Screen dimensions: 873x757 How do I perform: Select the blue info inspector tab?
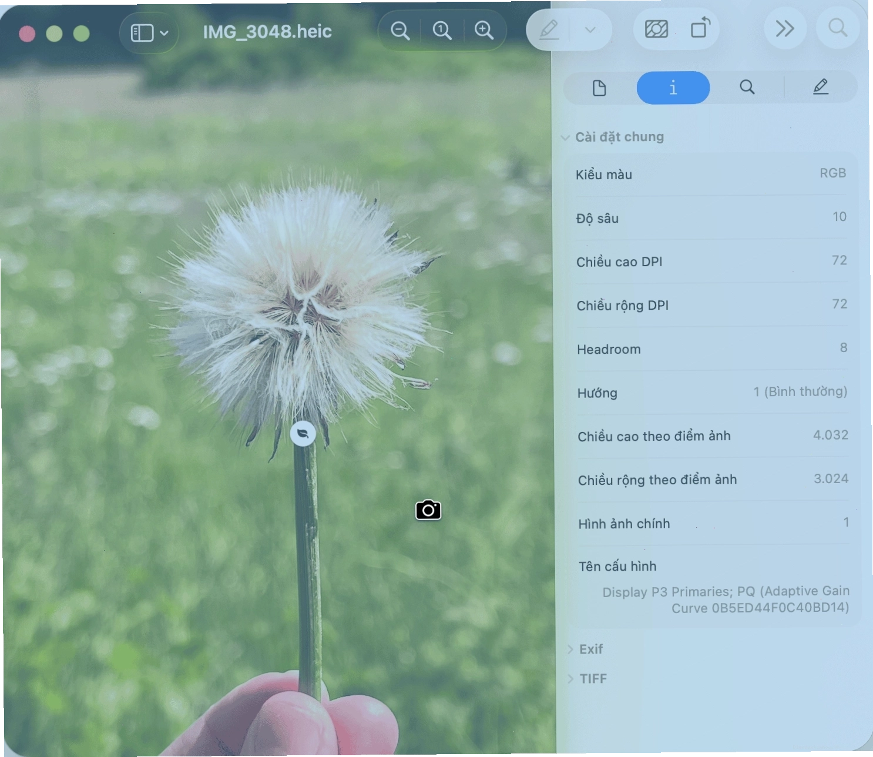(x=673, y=88)
